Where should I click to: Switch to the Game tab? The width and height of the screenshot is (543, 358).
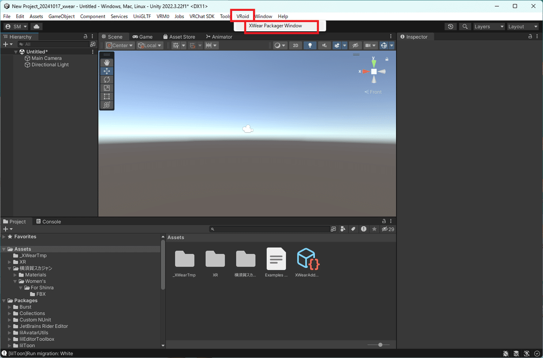[x=143, y=37]
